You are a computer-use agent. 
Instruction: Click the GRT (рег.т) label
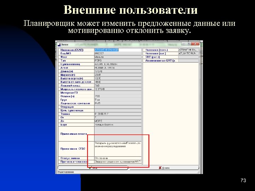[153, 57]
